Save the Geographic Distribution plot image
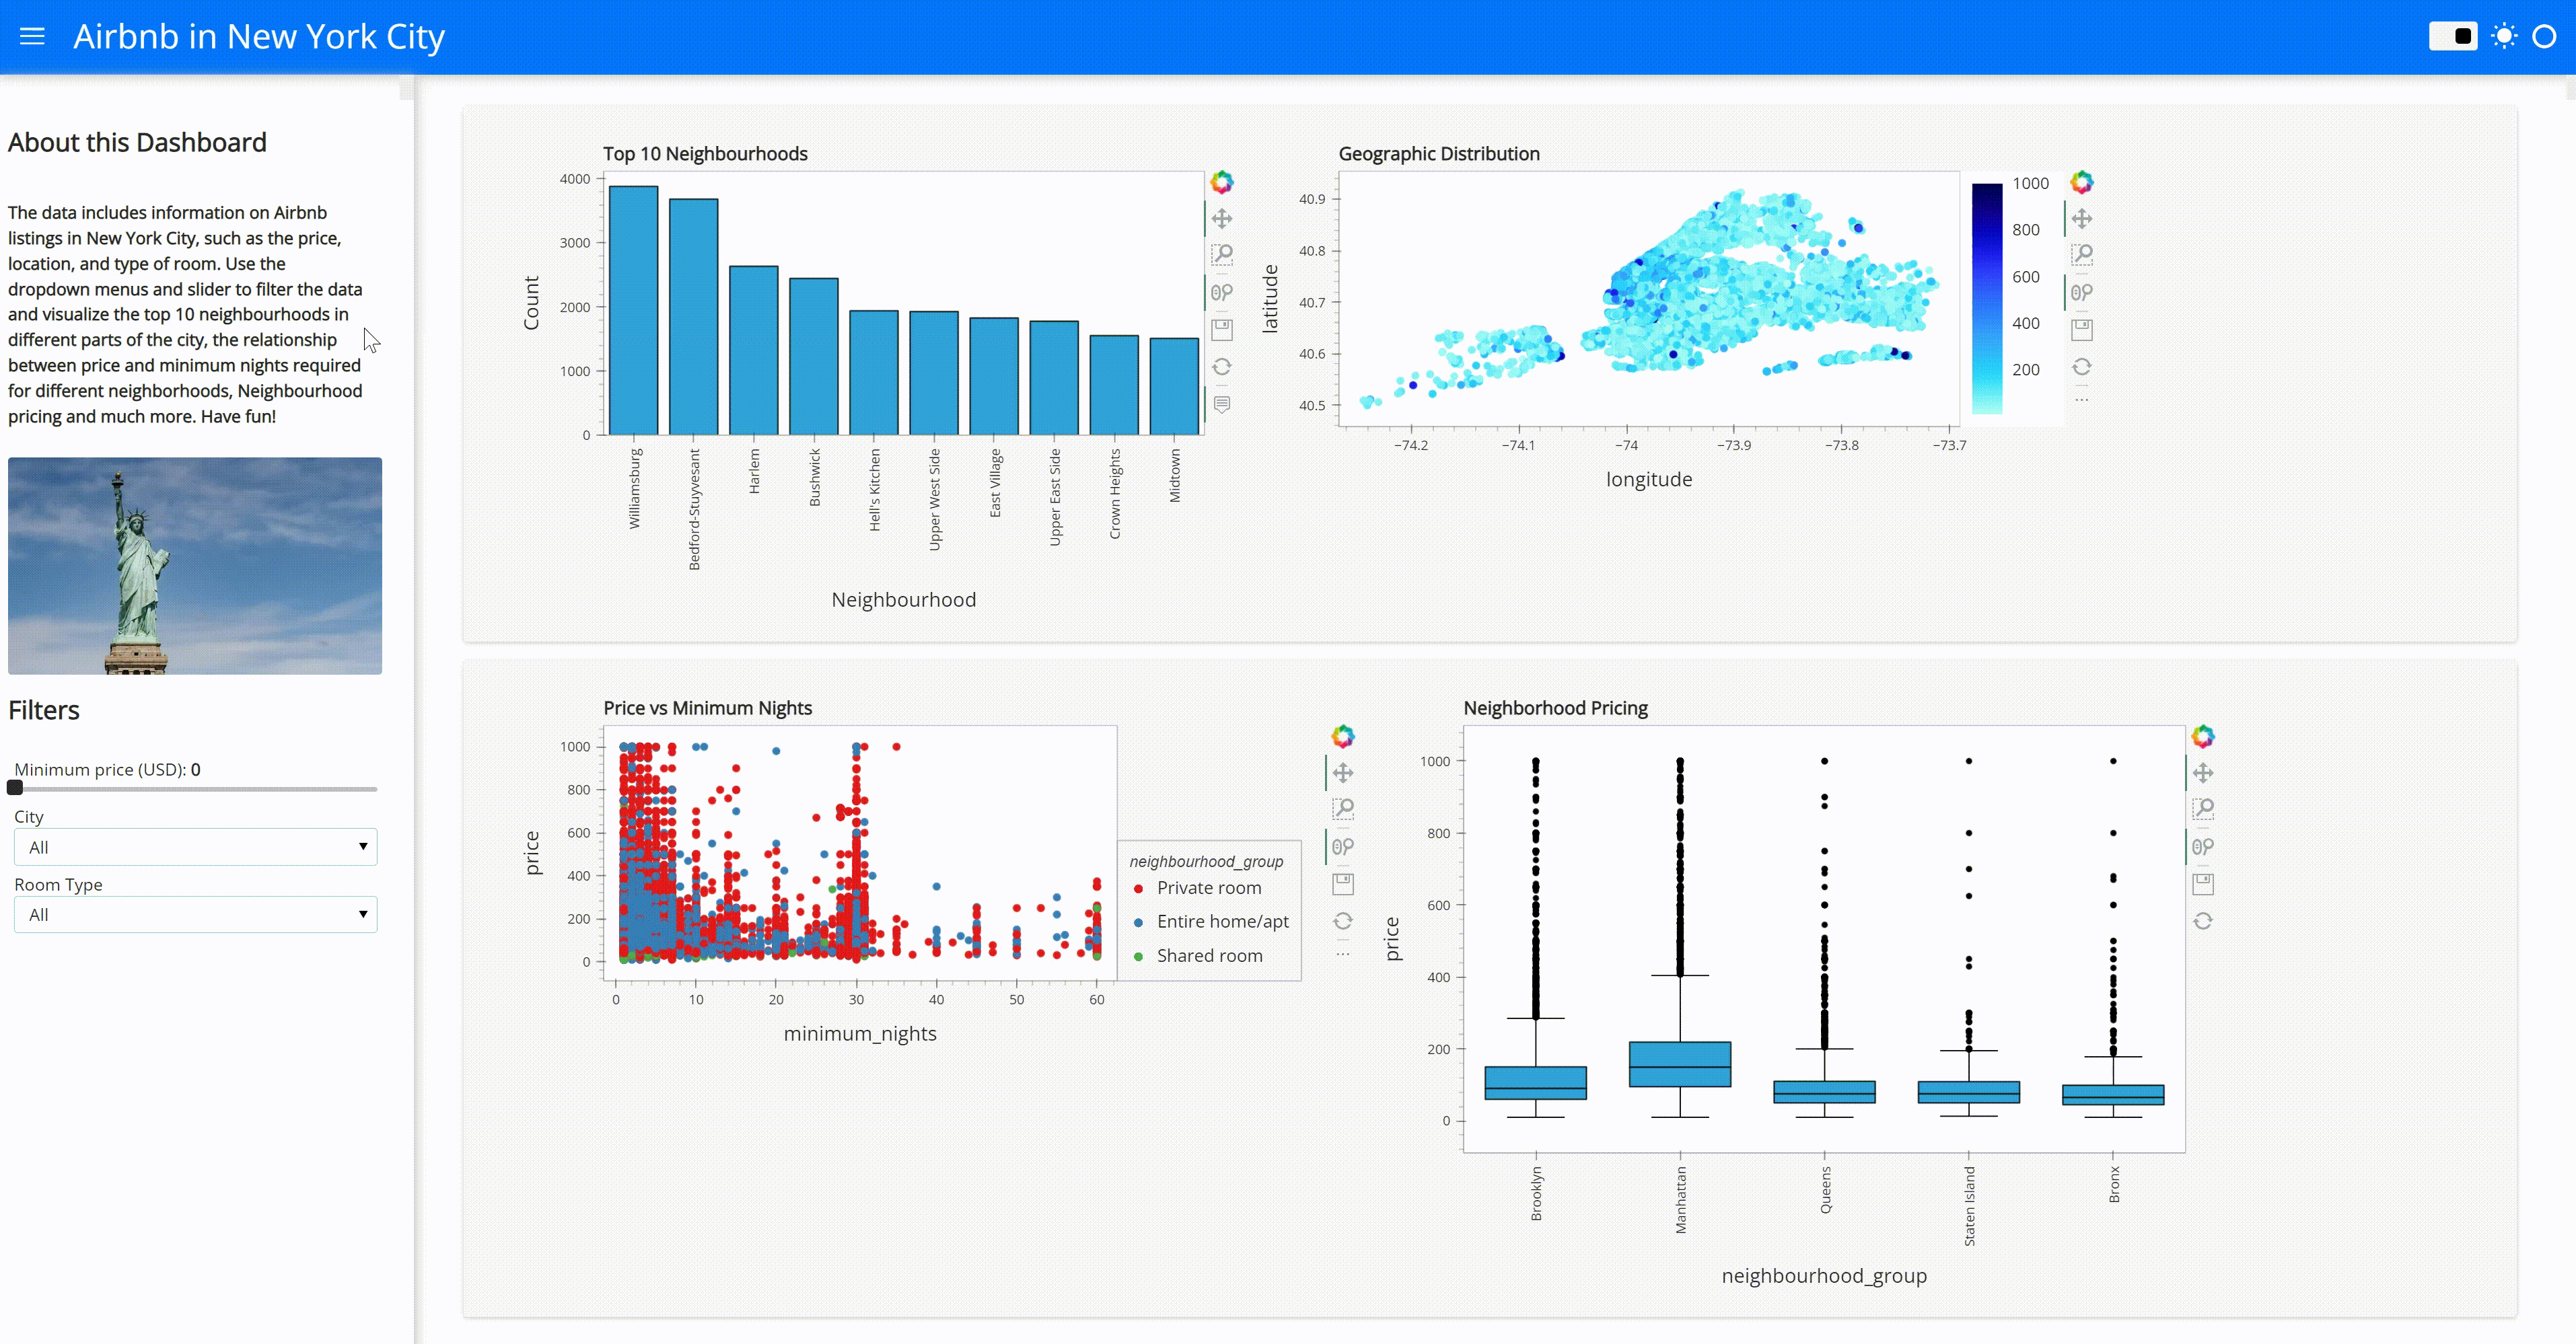Screen dimensions: 2576x1344 click(x=2081, y=330)
